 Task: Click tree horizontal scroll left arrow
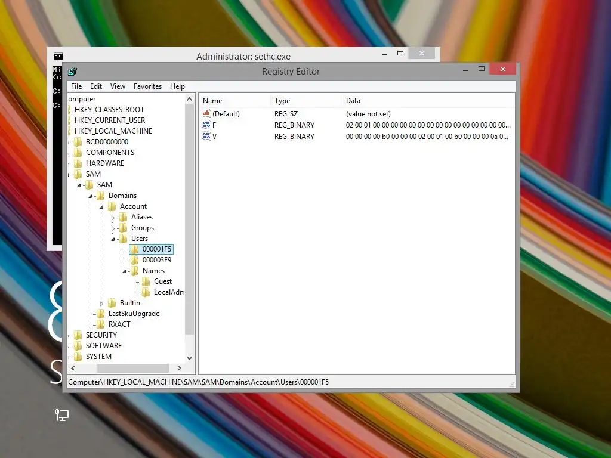[x=73, y=368]
